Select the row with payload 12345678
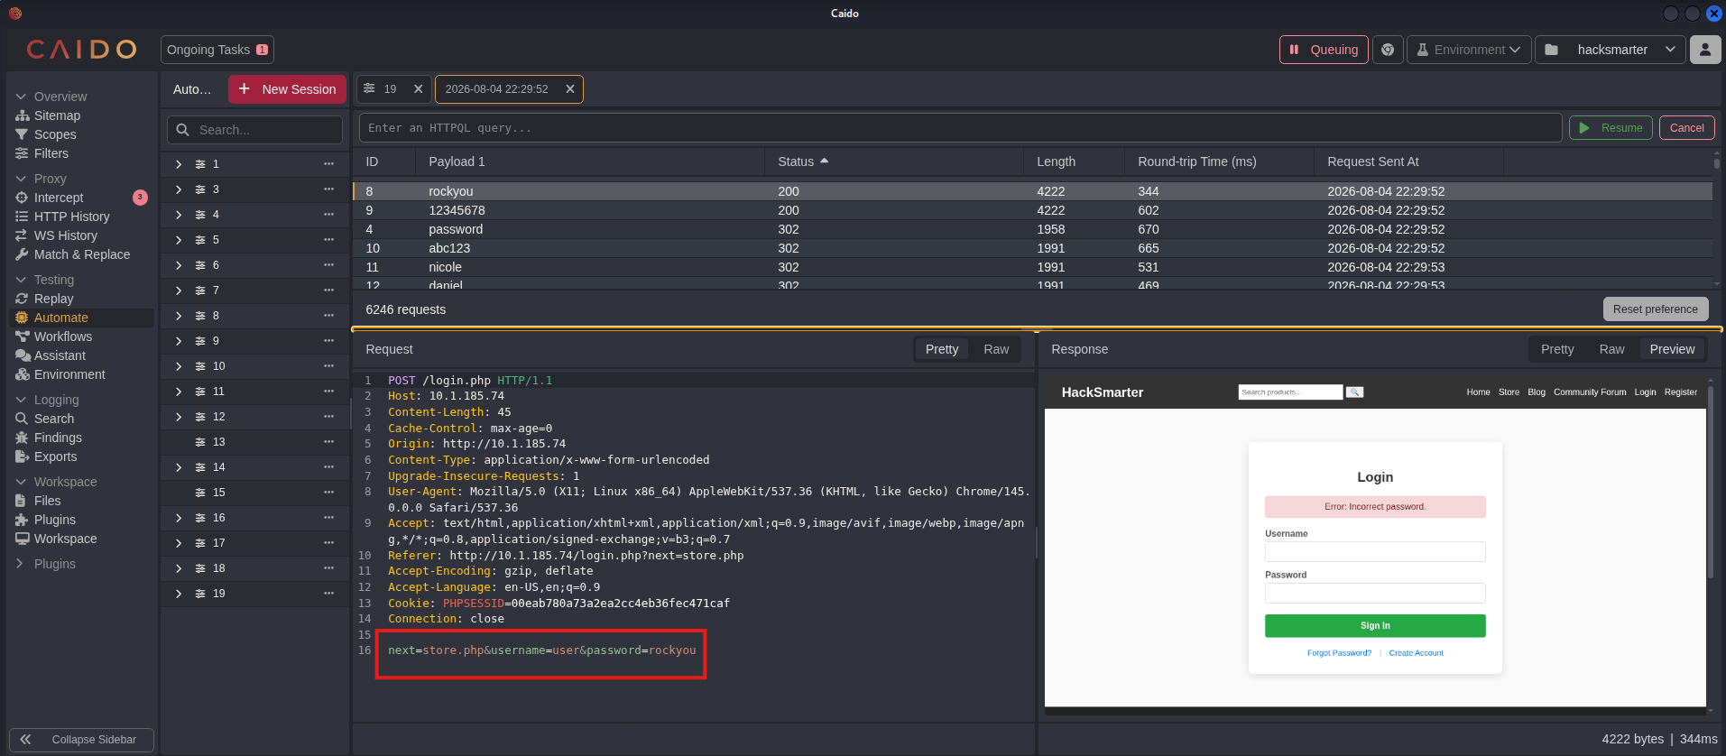 [1032, 210]
